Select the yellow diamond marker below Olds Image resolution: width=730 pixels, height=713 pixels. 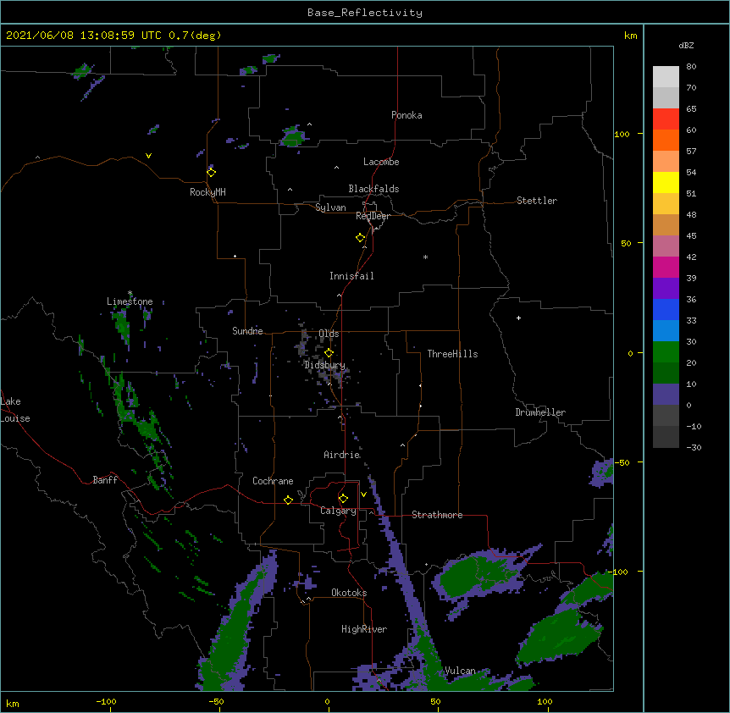(x=329, y=352)
